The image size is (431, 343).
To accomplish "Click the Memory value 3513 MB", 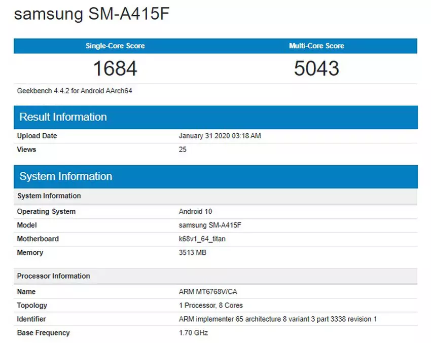I will [x=193, y=252].
